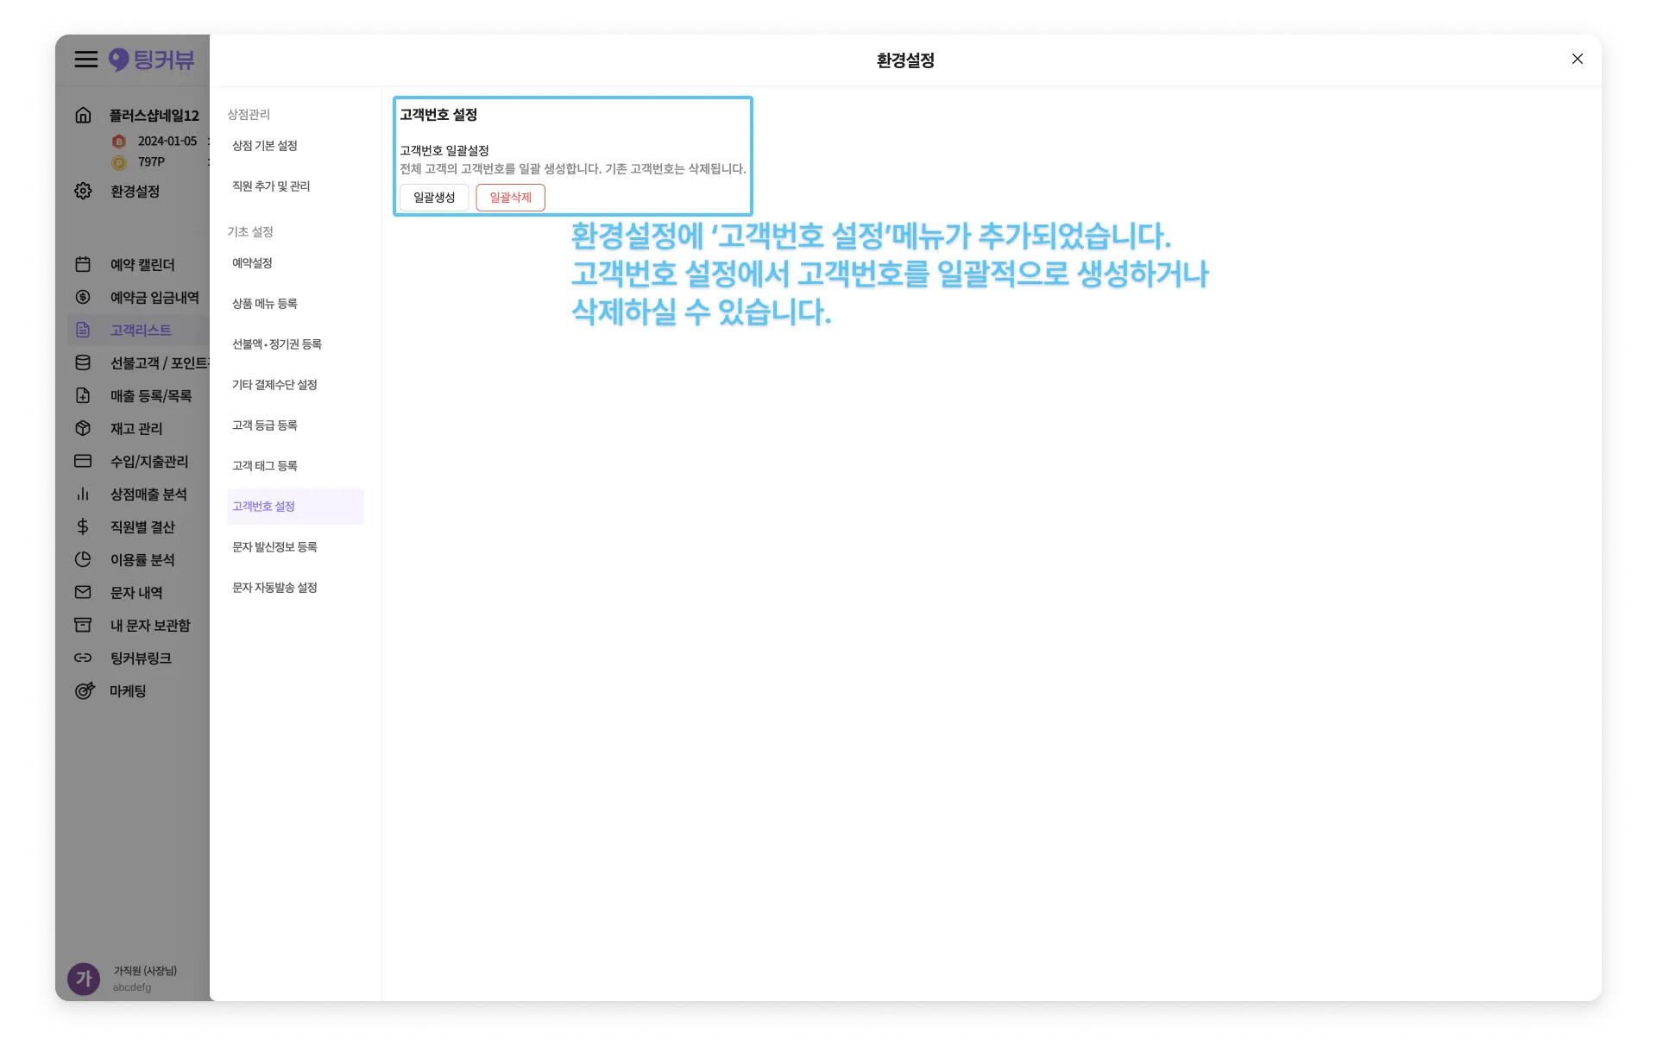Click the pie chart icon for 이용률 분석

(x=83, y=559)
